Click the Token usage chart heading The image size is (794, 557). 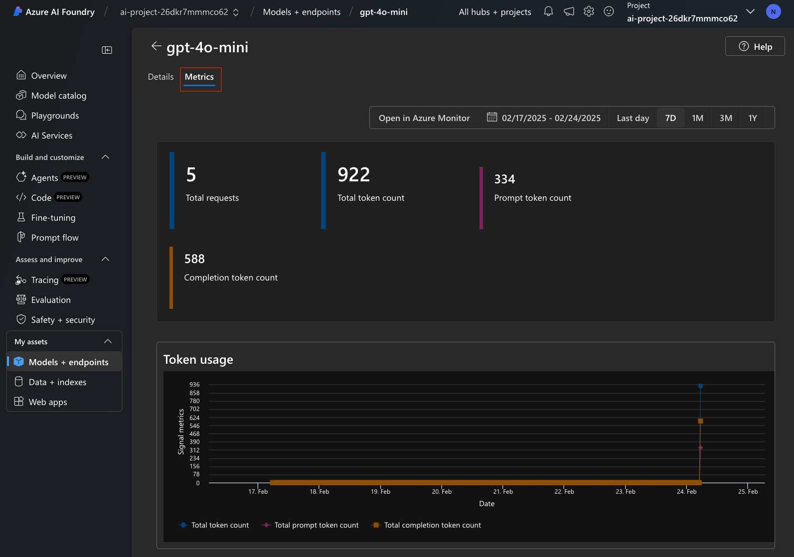198,359
